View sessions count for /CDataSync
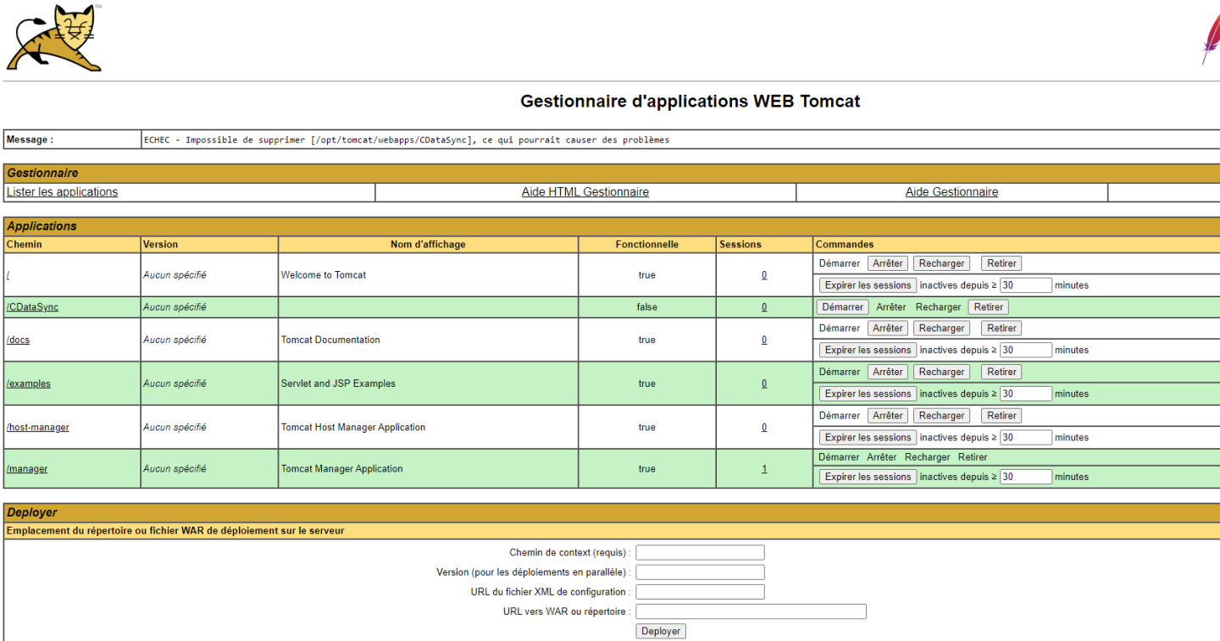The width and height of the screenshot is (1220, 641). coord(764,307)
